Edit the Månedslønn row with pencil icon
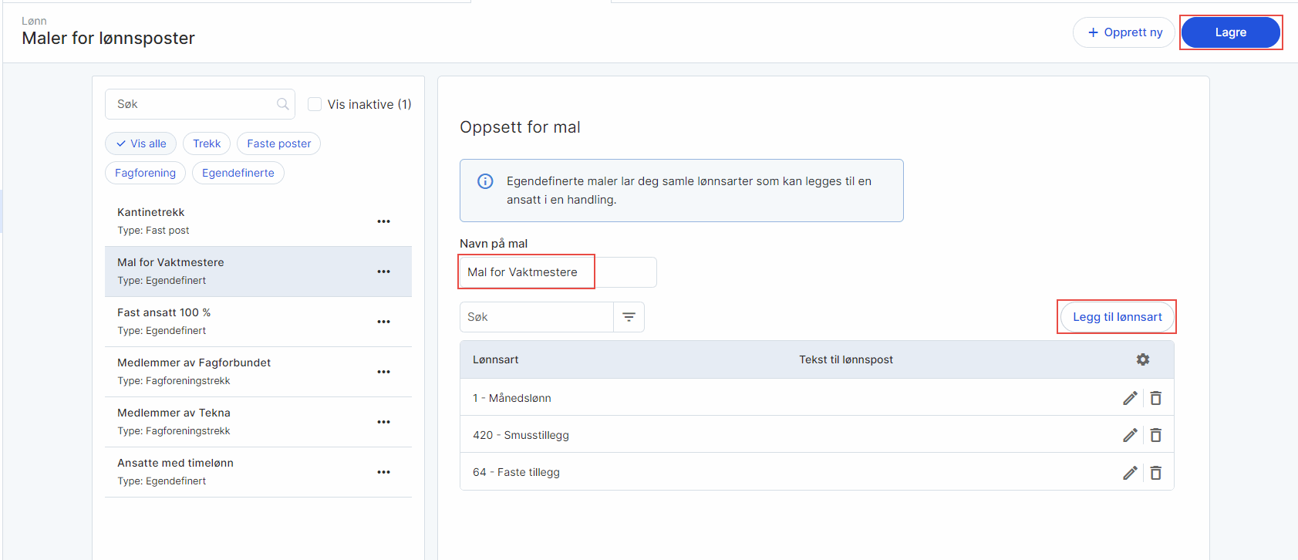The image size is (1298, 560). [x=1130, y=398]
